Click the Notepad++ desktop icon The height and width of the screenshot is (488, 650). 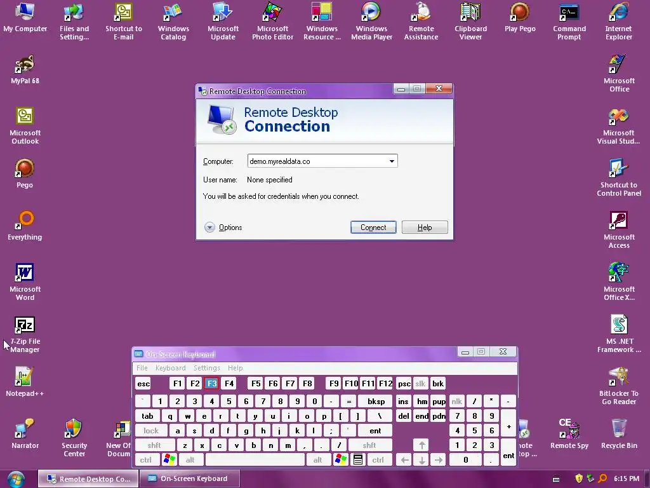coord(25,382)
